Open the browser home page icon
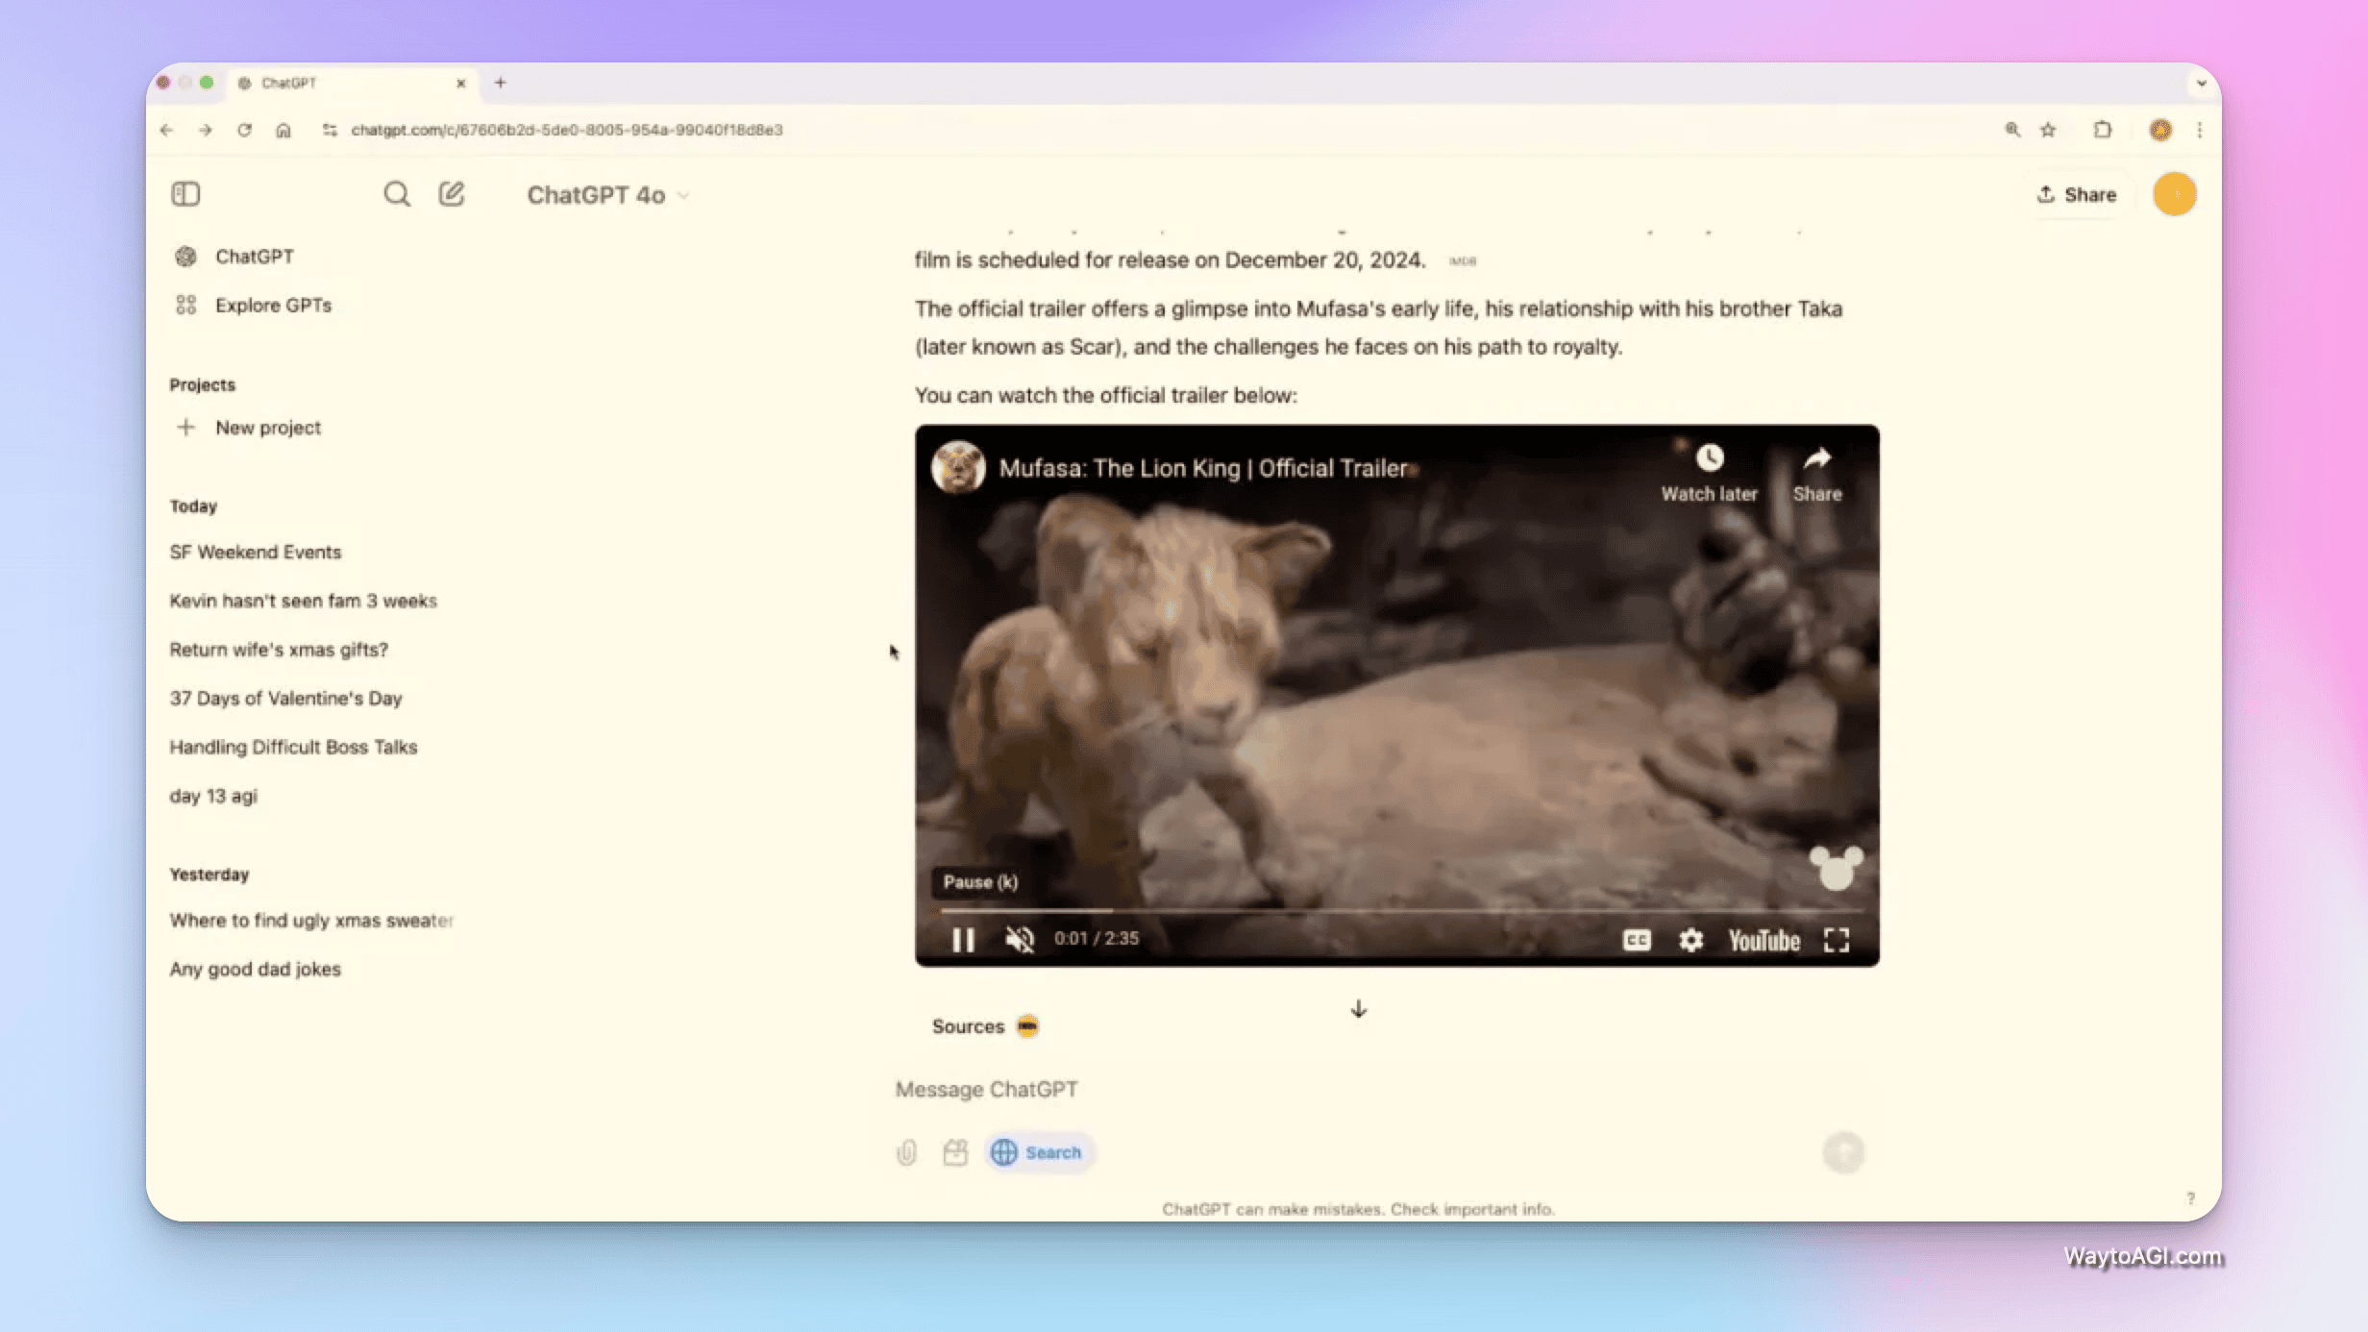 (284, 130)
